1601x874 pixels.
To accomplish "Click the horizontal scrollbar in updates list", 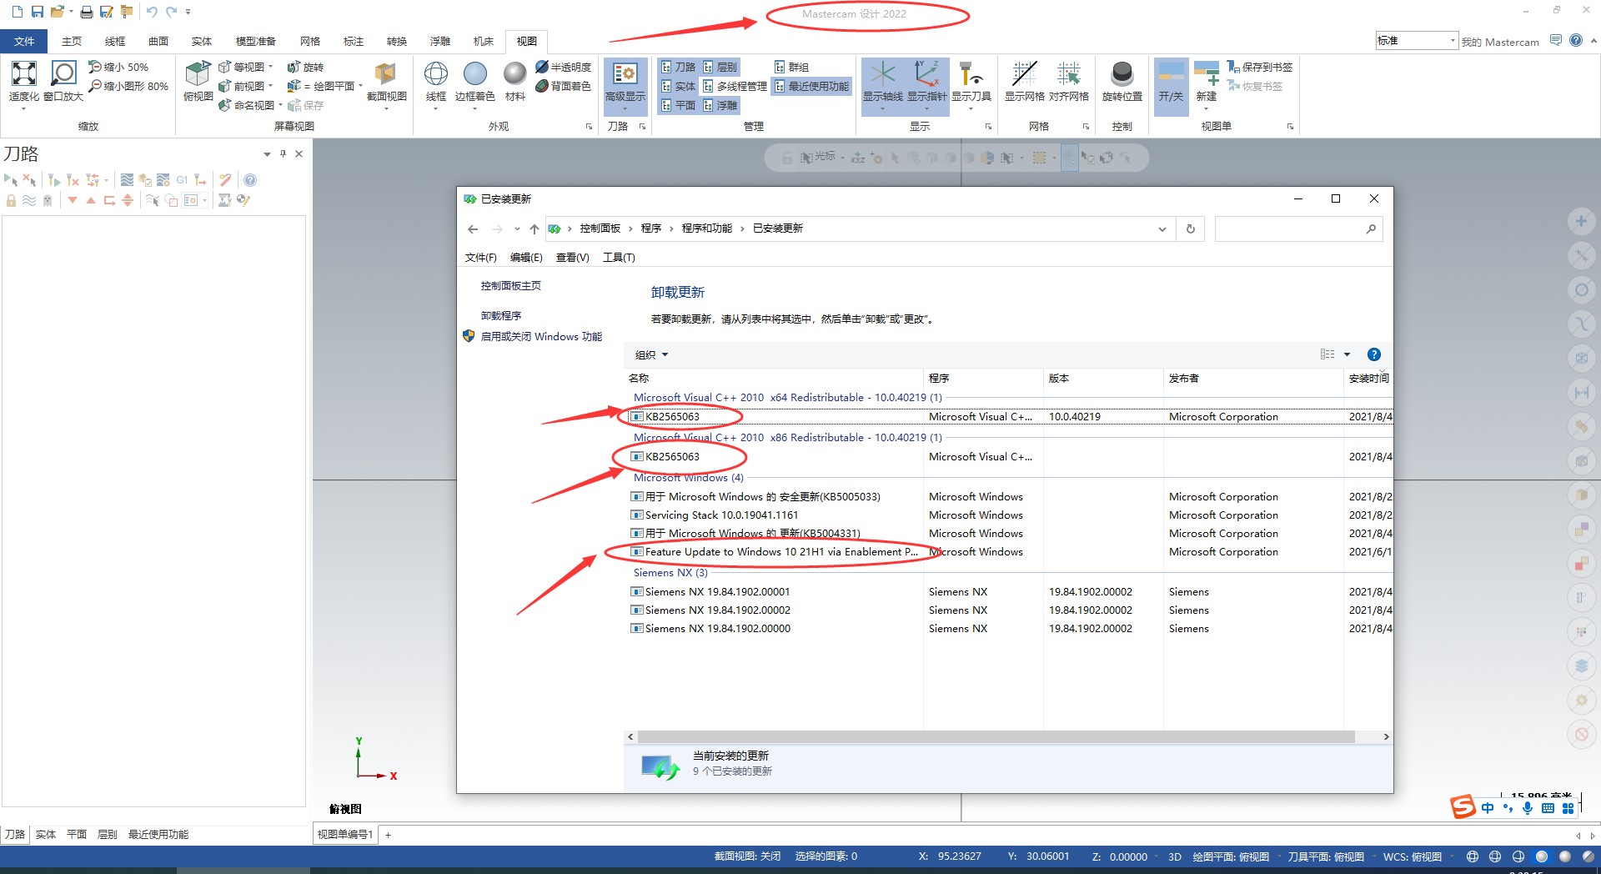I will (996, 736).
